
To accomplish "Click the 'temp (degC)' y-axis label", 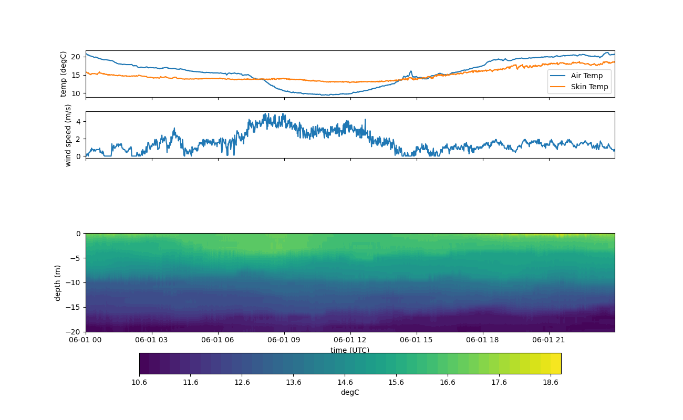I will click(64, 74).
